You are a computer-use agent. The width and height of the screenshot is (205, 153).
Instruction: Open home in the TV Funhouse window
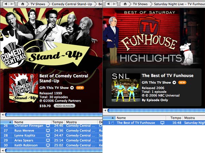coord(125,4)
